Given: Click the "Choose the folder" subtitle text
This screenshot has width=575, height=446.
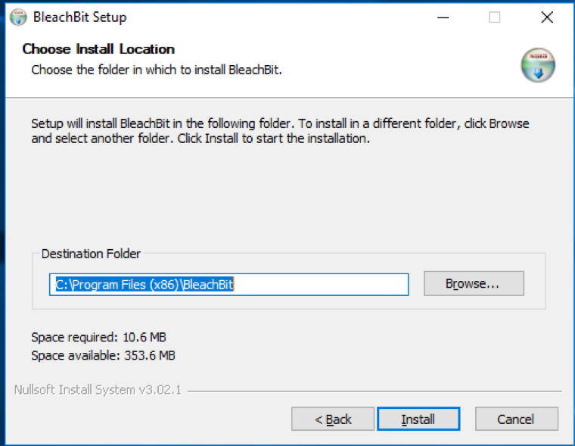Looking at the screenshot, I should click(x=157, y=70).
